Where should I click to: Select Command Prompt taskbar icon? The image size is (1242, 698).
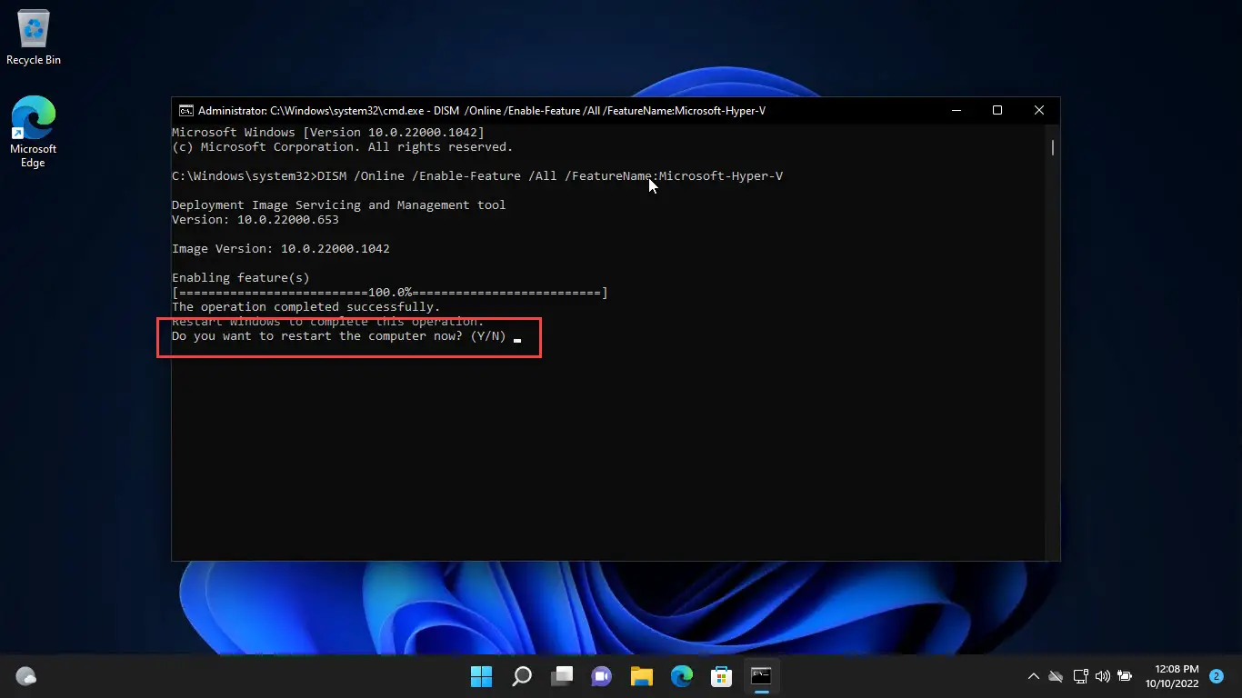[x=761, y=676]
